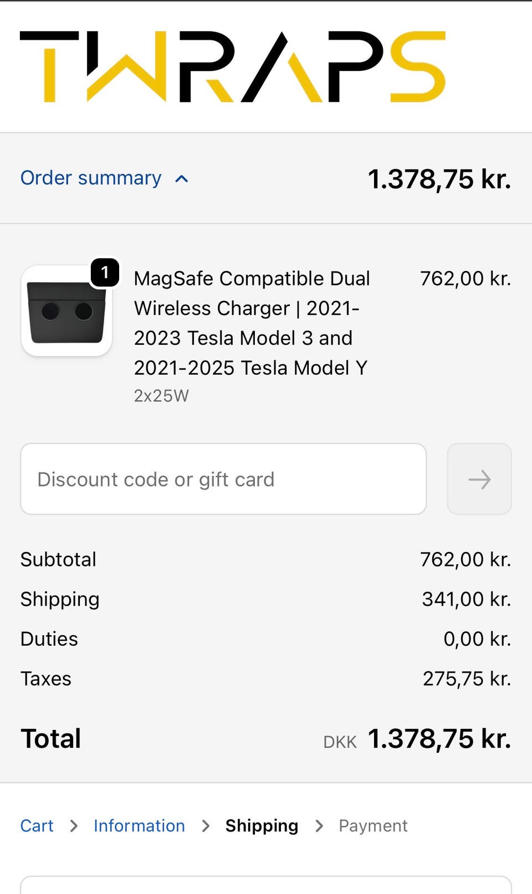This screenshot has width=532, height=894.
Task: Apply discount code with arrow button
Action: [x=479, y=479]
